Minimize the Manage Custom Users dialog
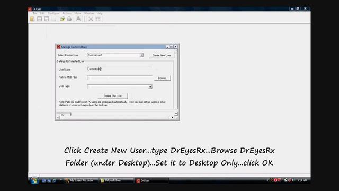The image size is (339, 191). pos(167,47)
